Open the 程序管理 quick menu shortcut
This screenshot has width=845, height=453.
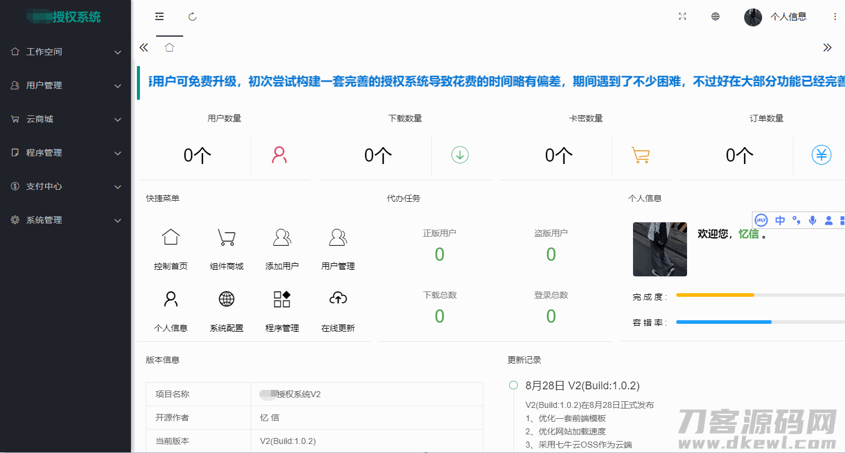tap(282, 299)
